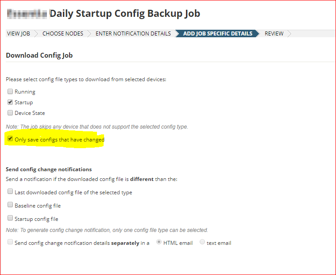Click the Daily Startup Config Backup Job title
Viewport: 336px width, 275px height.
pos(125,13)
